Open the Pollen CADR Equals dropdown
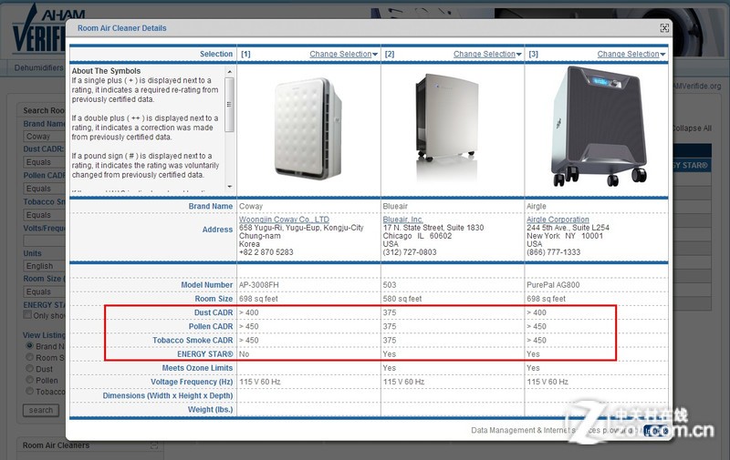The height and width of the screenshot is (460, 730). [44, 189]
